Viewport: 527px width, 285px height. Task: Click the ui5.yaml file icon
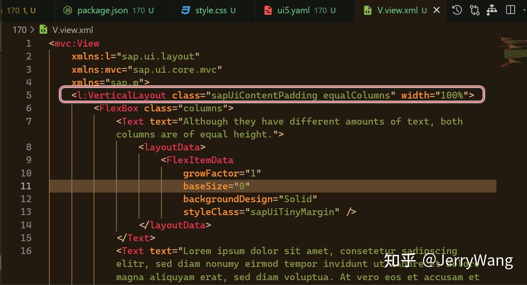click(x=268, y=10)
